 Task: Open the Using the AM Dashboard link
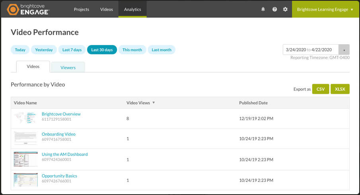(x=65, y=154)
